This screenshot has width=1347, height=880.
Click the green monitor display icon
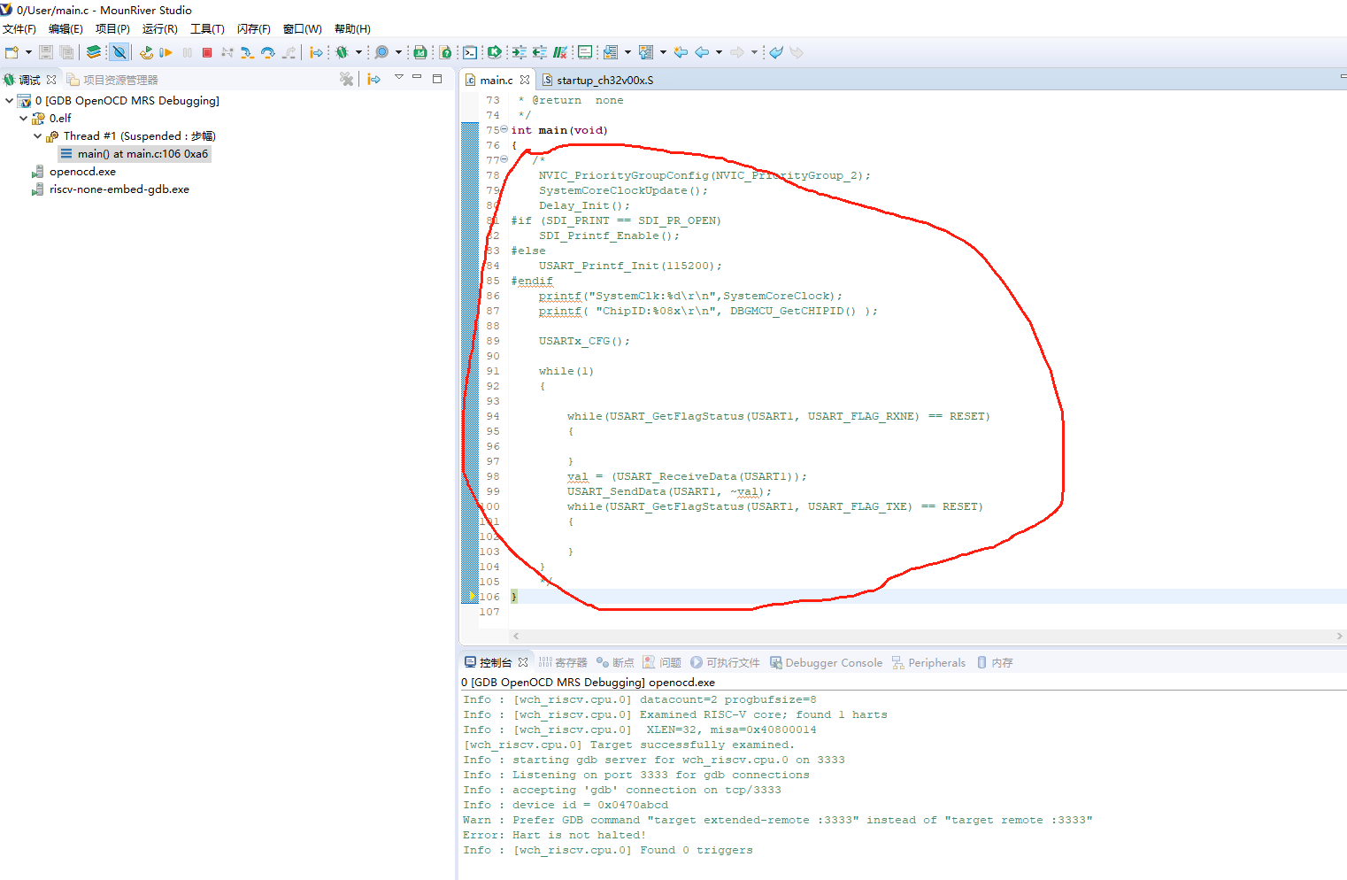coord(585,52)
